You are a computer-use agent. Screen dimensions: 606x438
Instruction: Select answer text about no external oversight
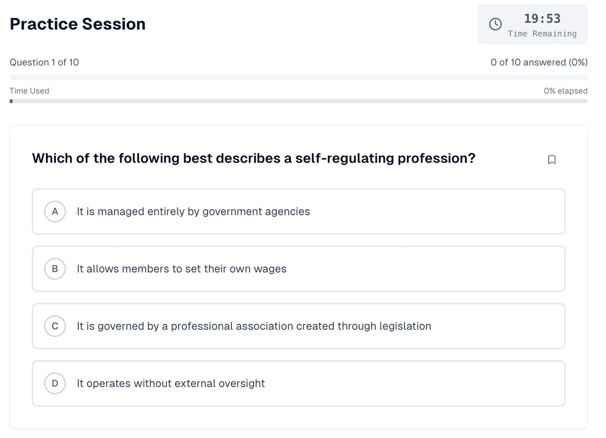(171, 383)
